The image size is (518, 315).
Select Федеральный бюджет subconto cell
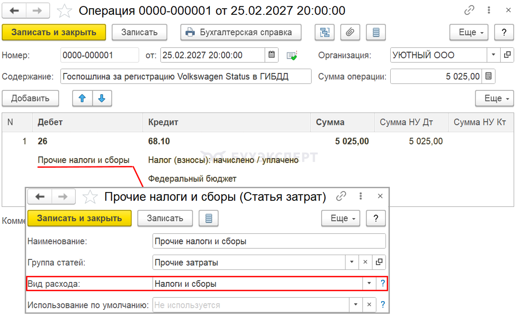(x=192, y=179)
